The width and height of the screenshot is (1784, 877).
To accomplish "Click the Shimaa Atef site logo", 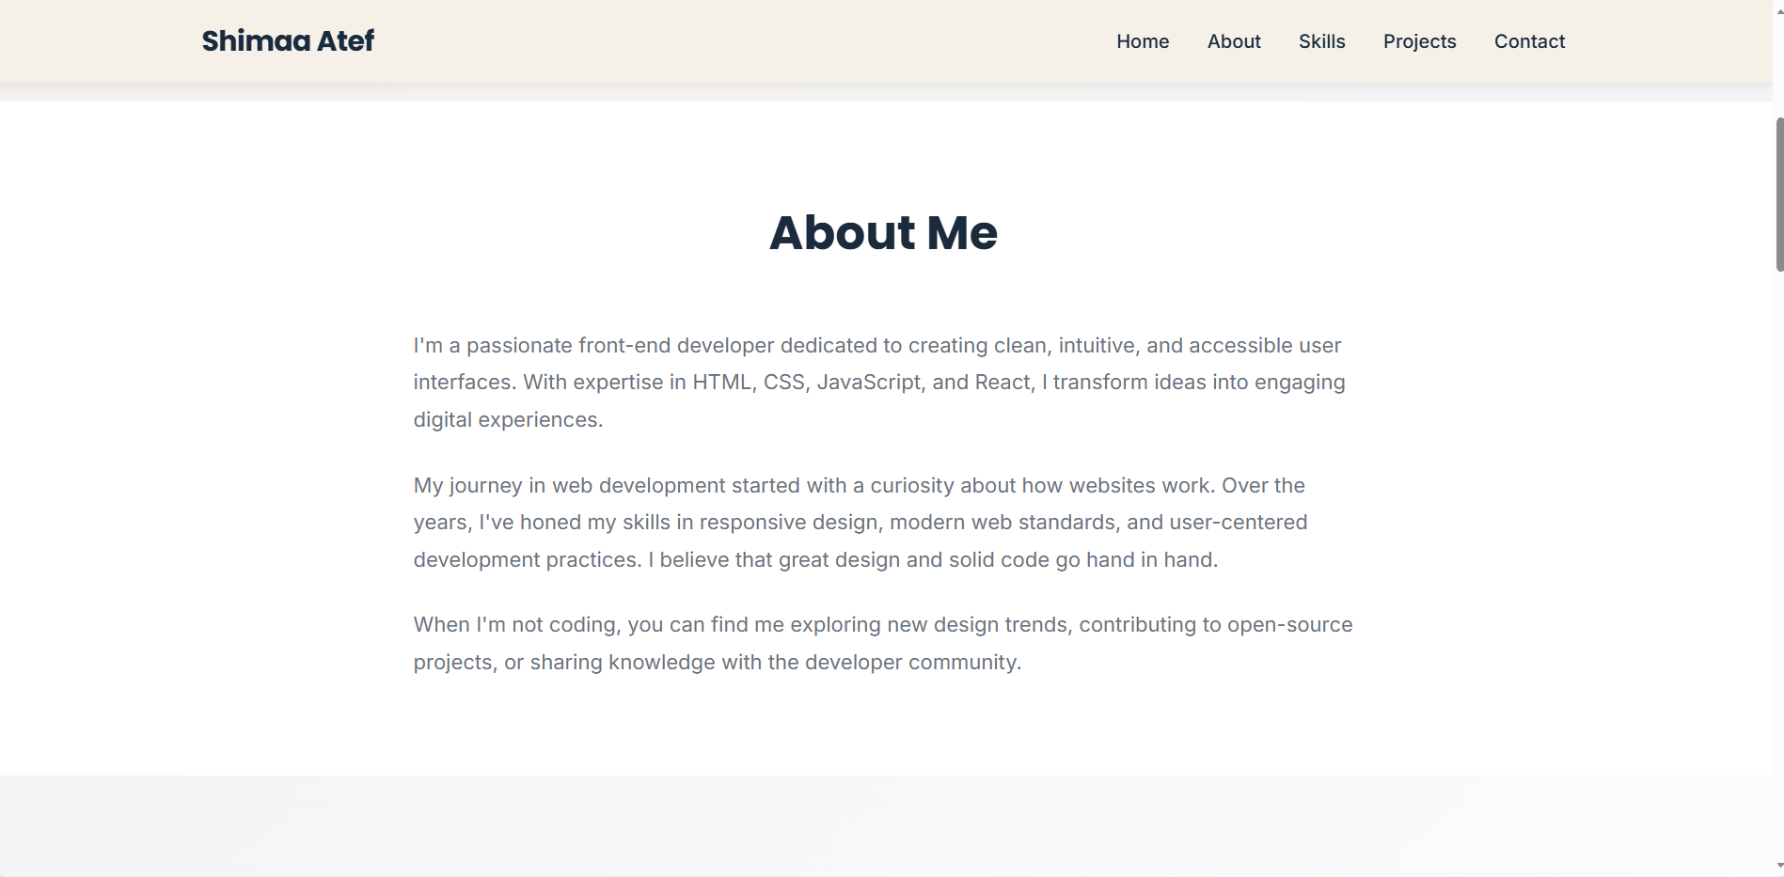I will point(288,41).
